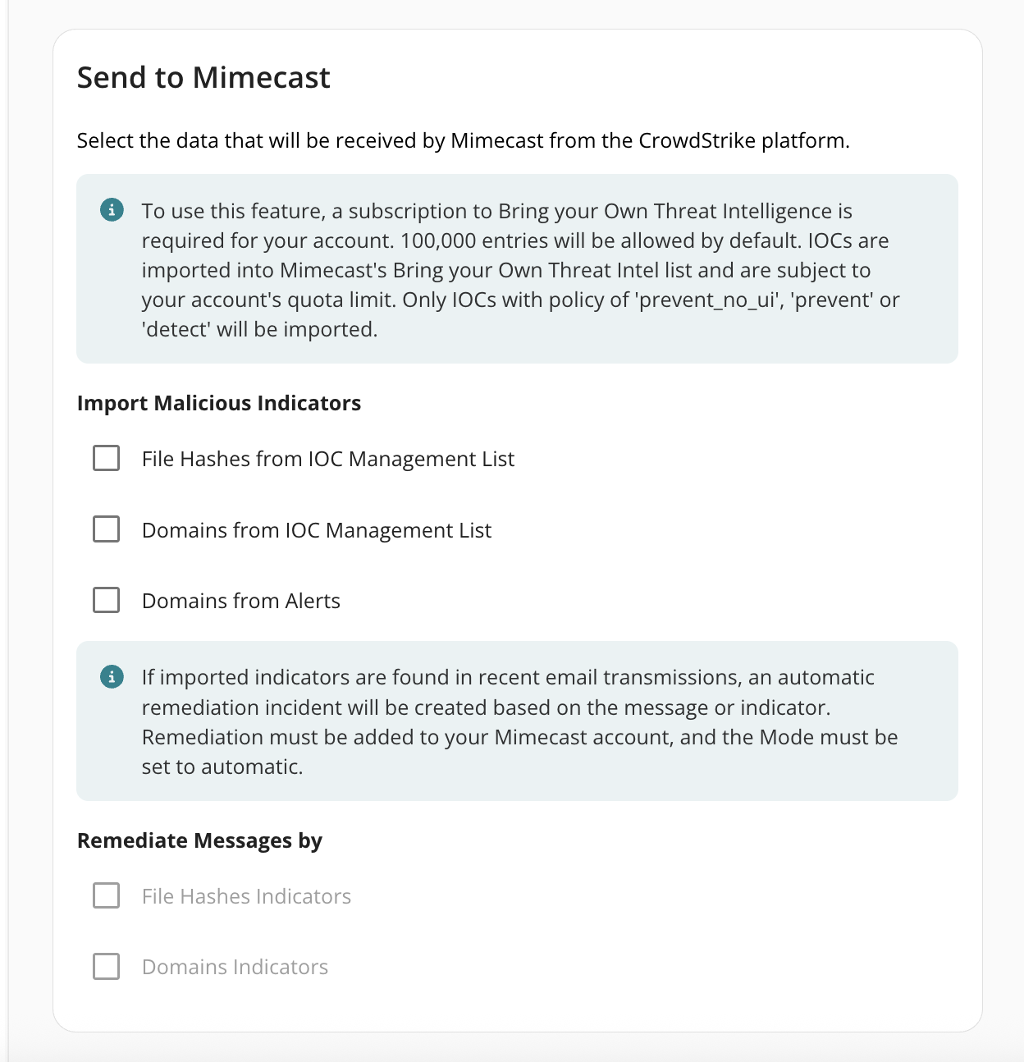Click the 'Domains from IOC Management List' label text

316,530
